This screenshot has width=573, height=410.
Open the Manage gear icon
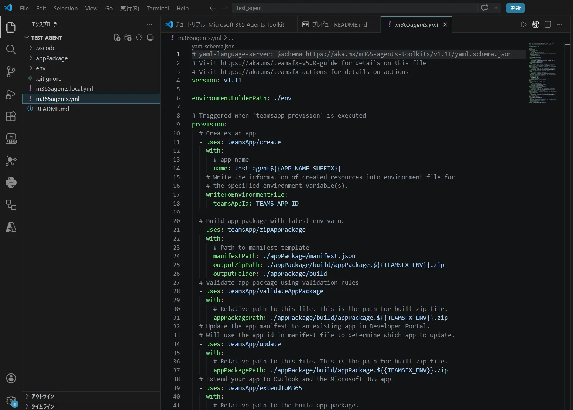point(11,400)
